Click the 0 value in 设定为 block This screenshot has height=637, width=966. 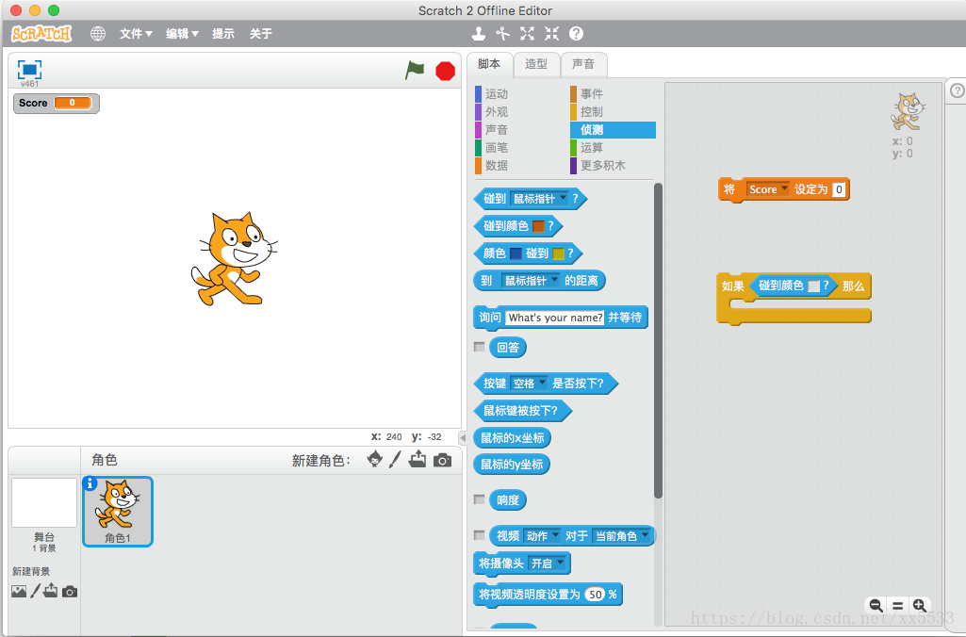839,189
